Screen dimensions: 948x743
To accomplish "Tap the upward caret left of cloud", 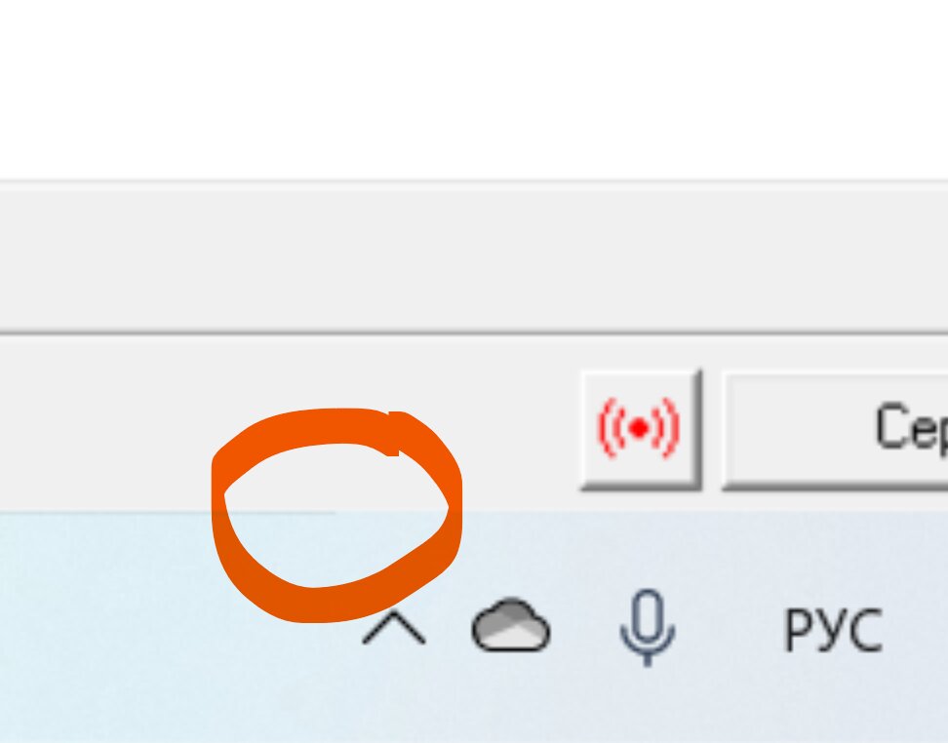I will click(x=394, y=628).
